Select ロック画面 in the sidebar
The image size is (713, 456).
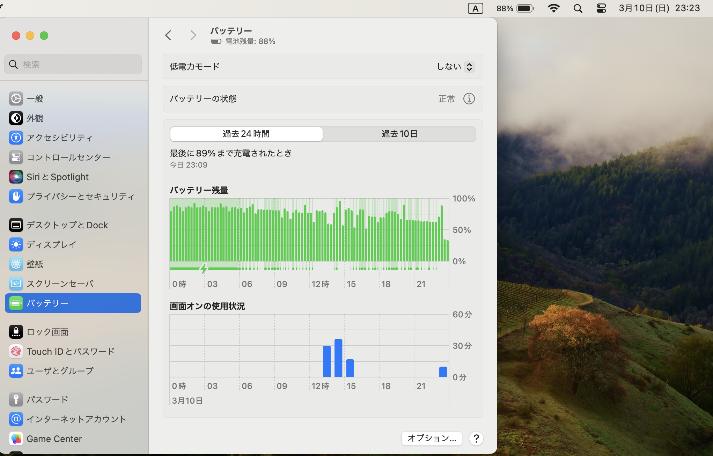(x=47, y=332)
